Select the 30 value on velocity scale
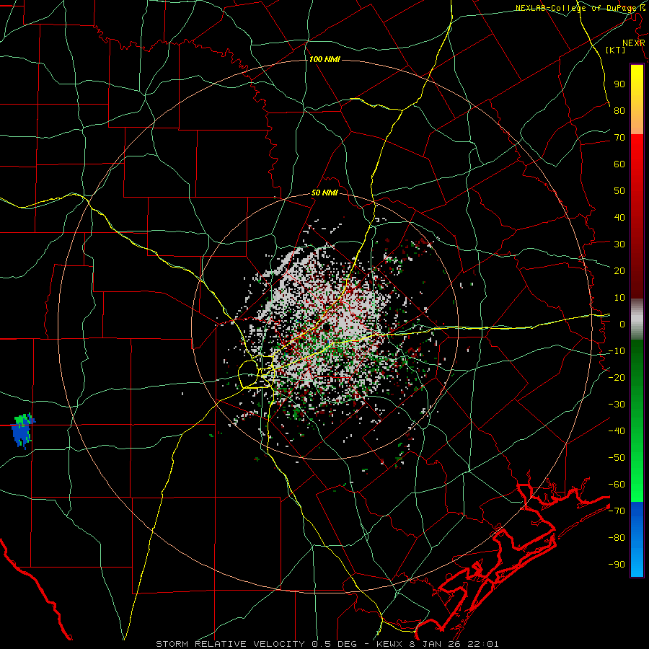 click(x=619, y=244)
